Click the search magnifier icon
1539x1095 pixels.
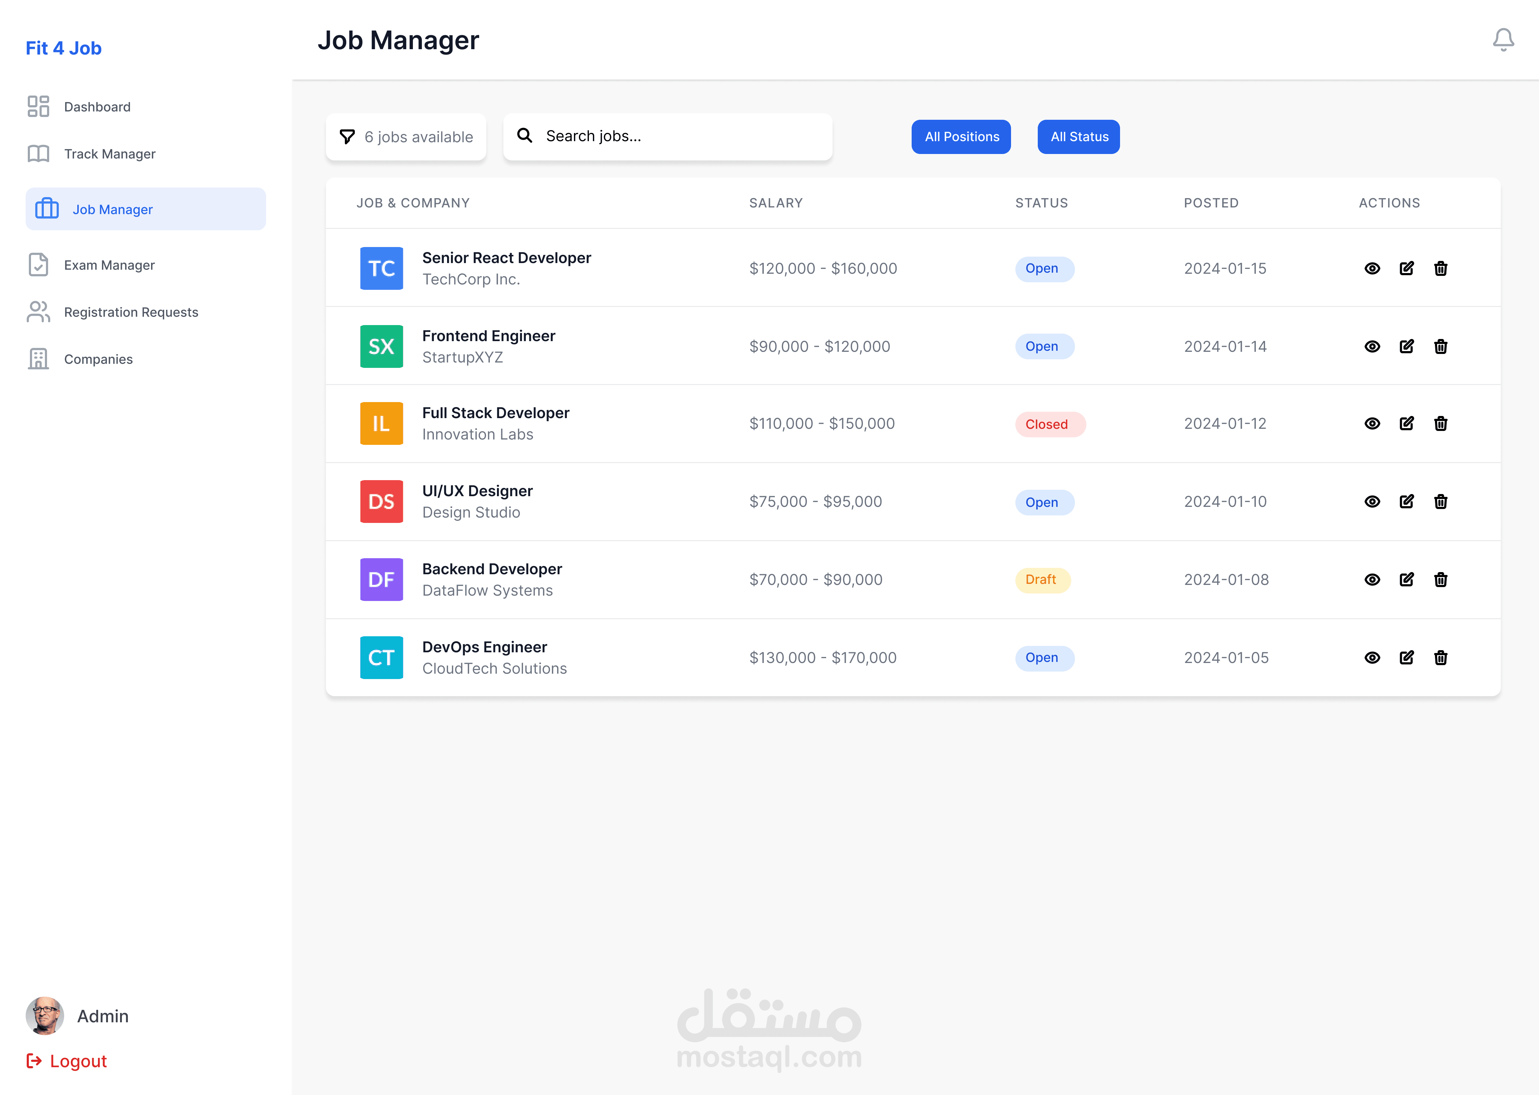524,135
